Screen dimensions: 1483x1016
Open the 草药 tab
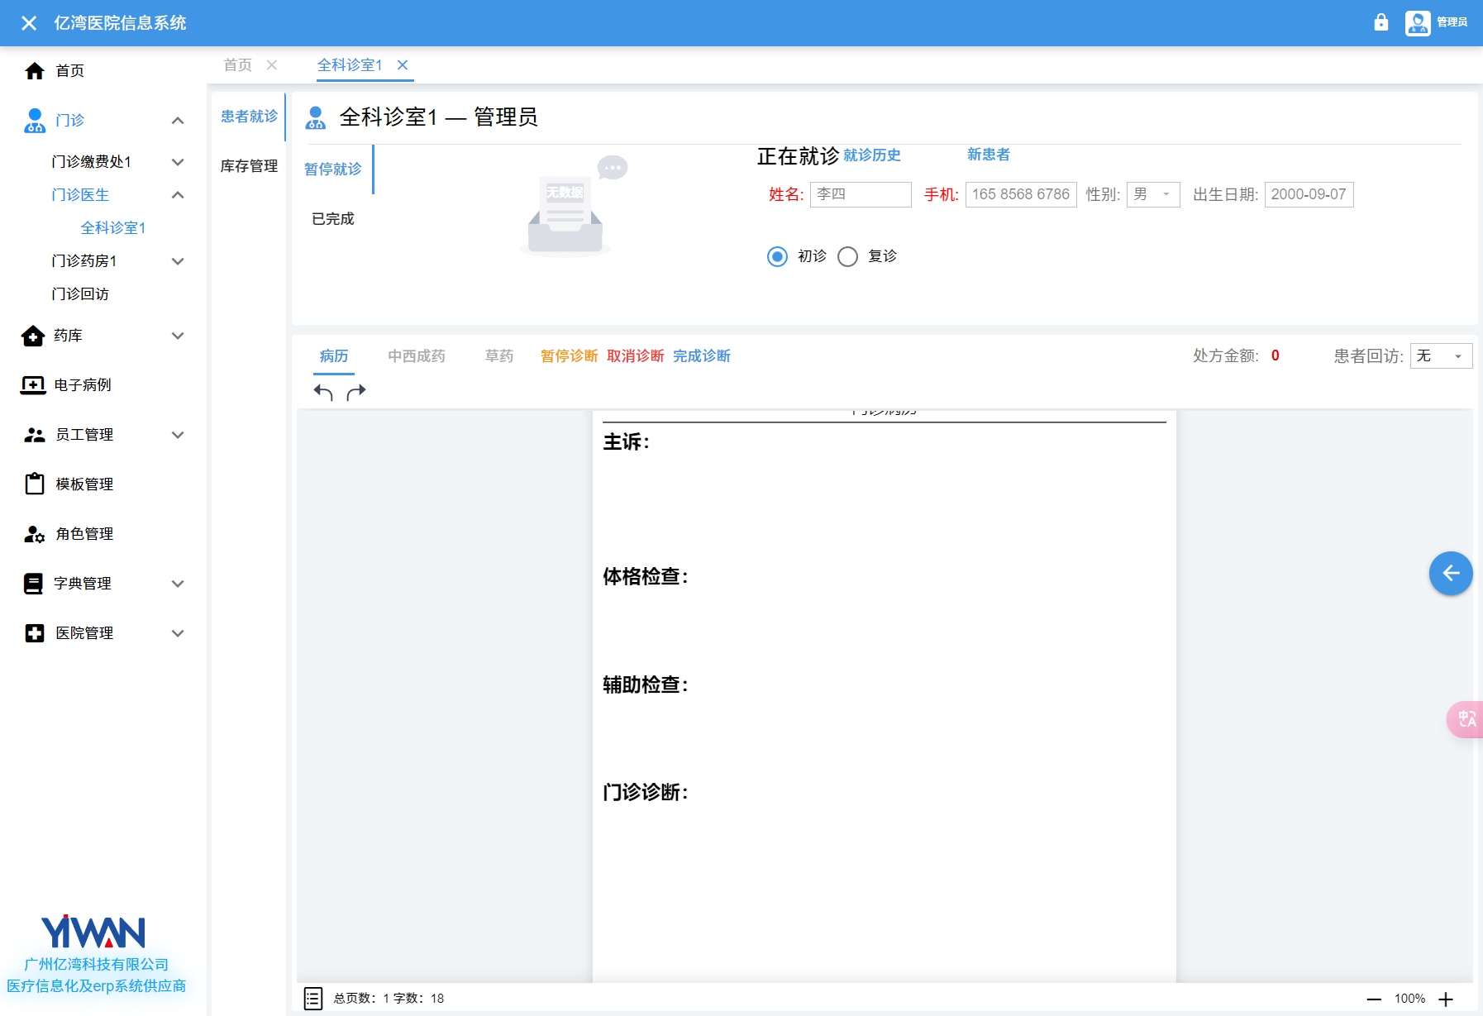click(x=499, y=355)
